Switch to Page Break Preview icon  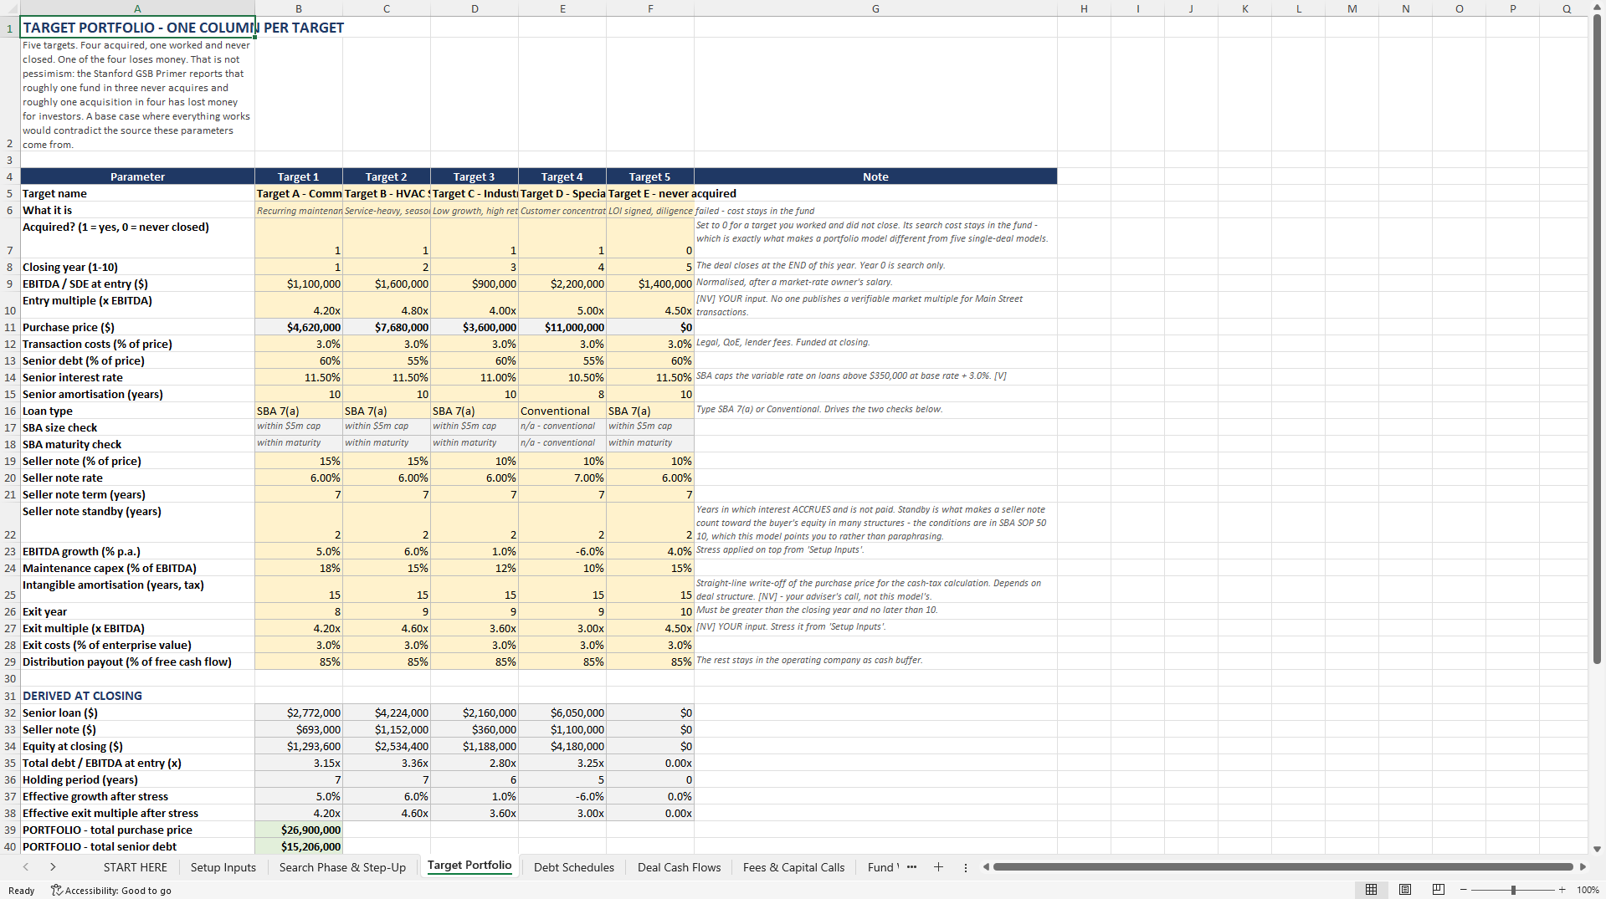[x=1439, y=890]
